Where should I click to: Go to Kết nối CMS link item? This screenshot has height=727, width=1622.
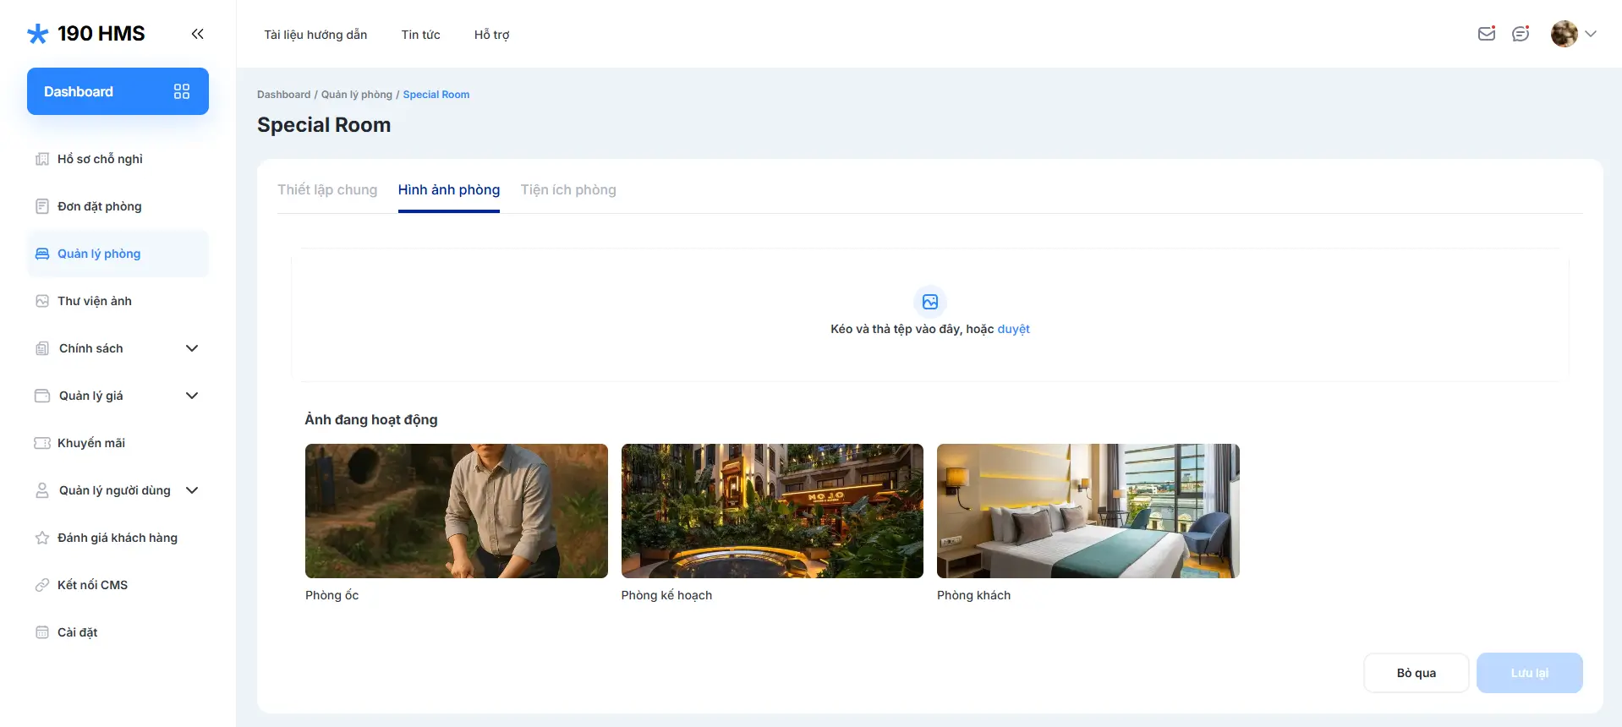[92, 585]
